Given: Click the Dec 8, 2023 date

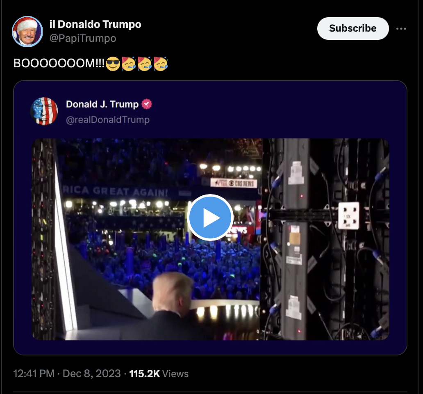Looking at the screenshot, I should tap(91, 373).
